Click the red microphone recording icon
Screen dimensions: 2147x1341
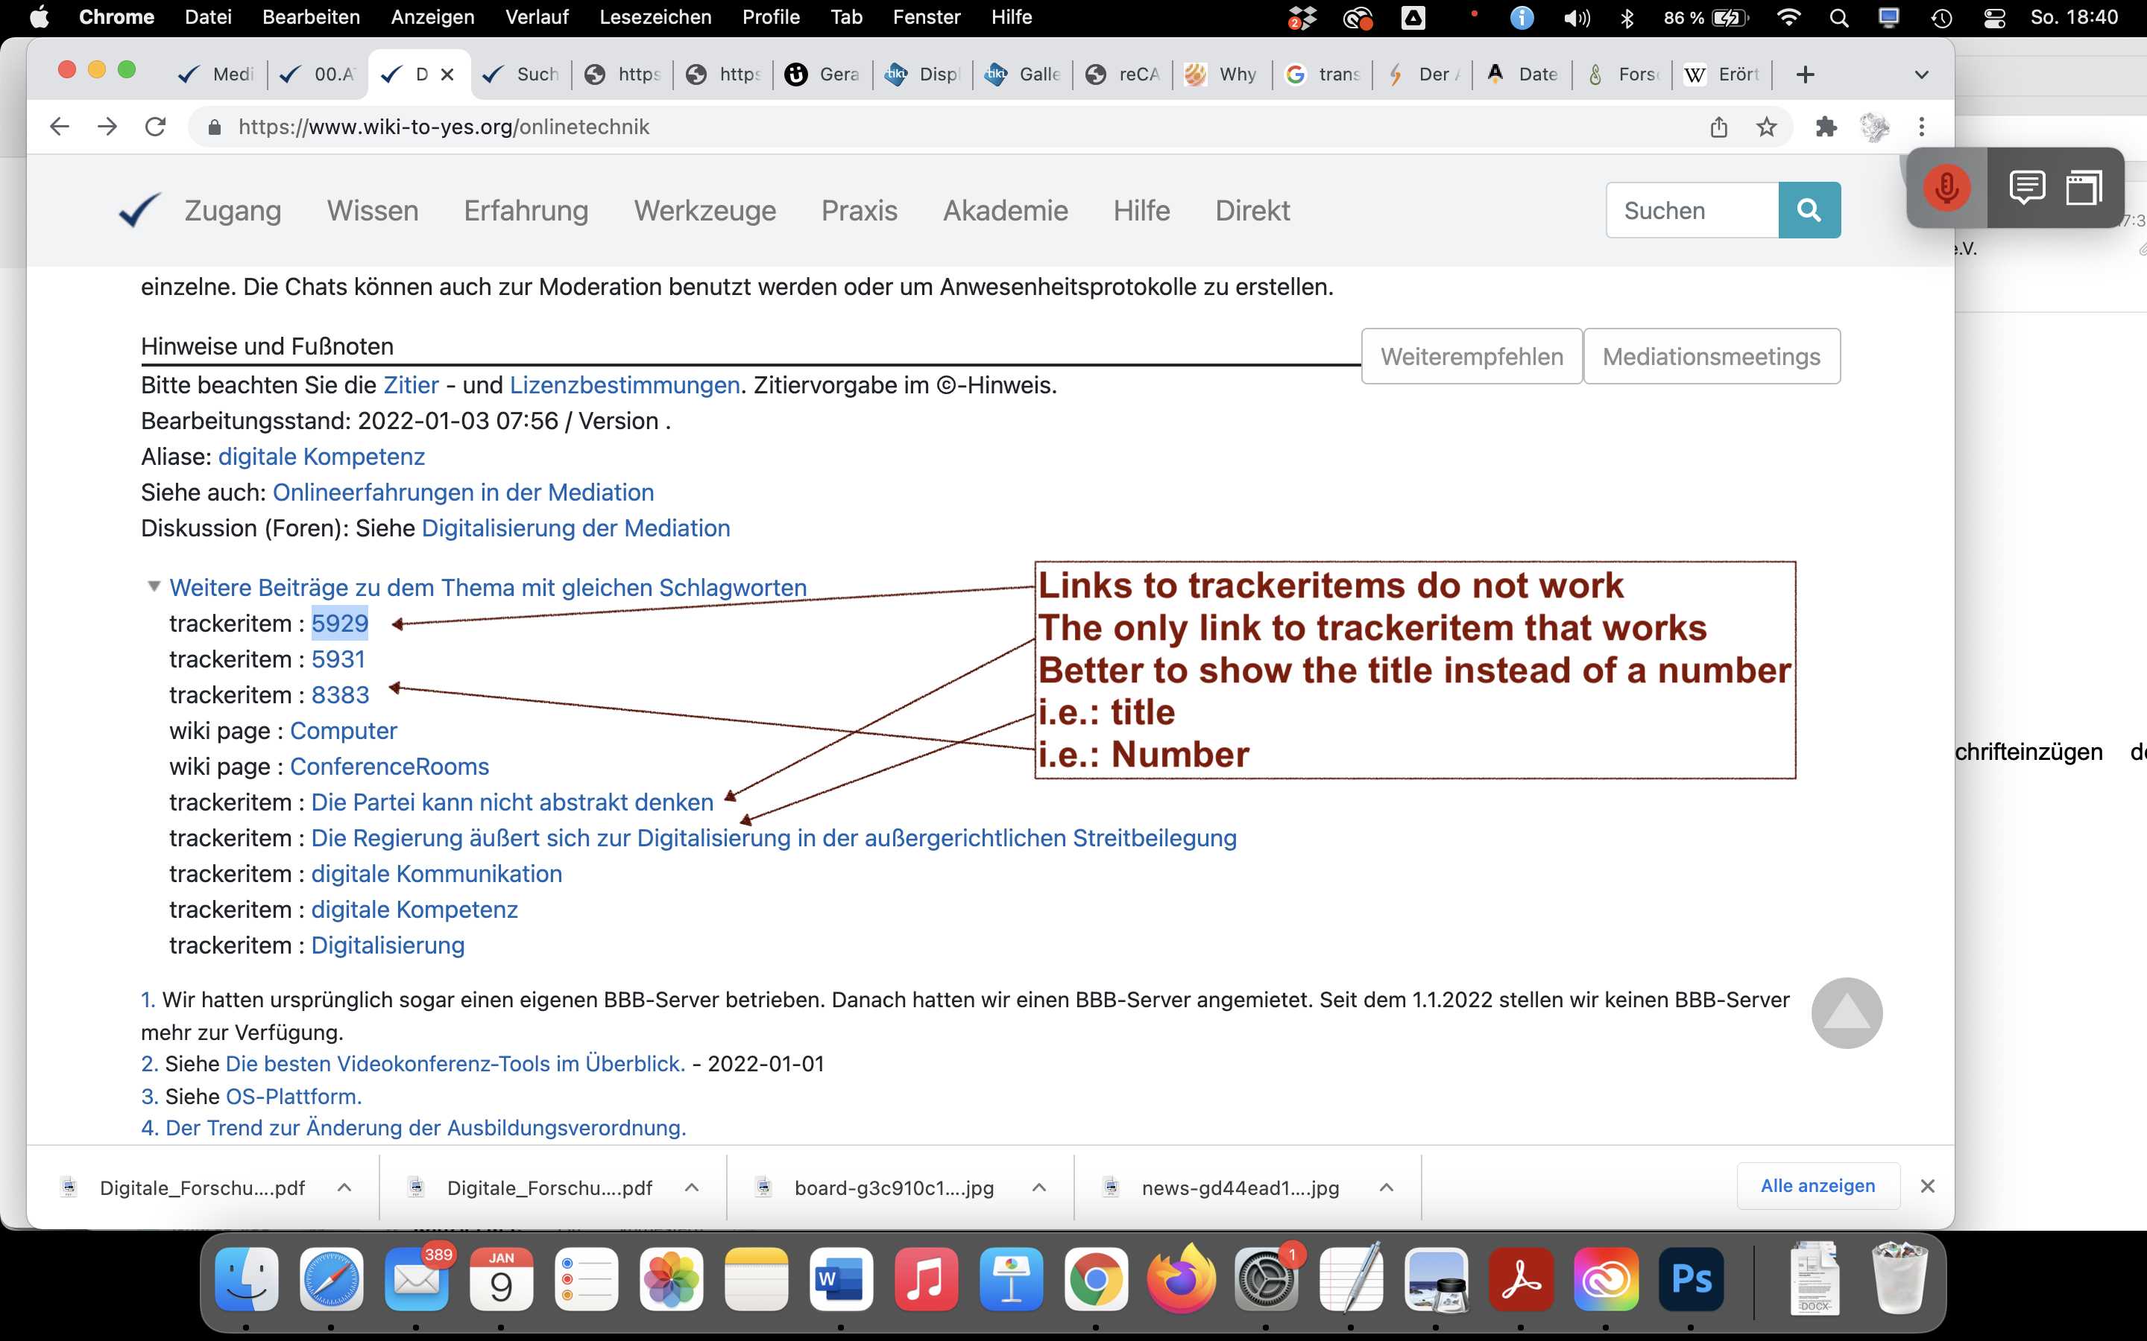1946,188
